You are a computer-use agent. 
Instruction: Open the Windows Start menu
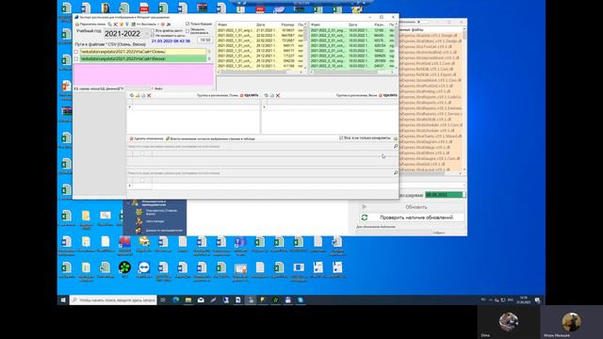(63, 299)
